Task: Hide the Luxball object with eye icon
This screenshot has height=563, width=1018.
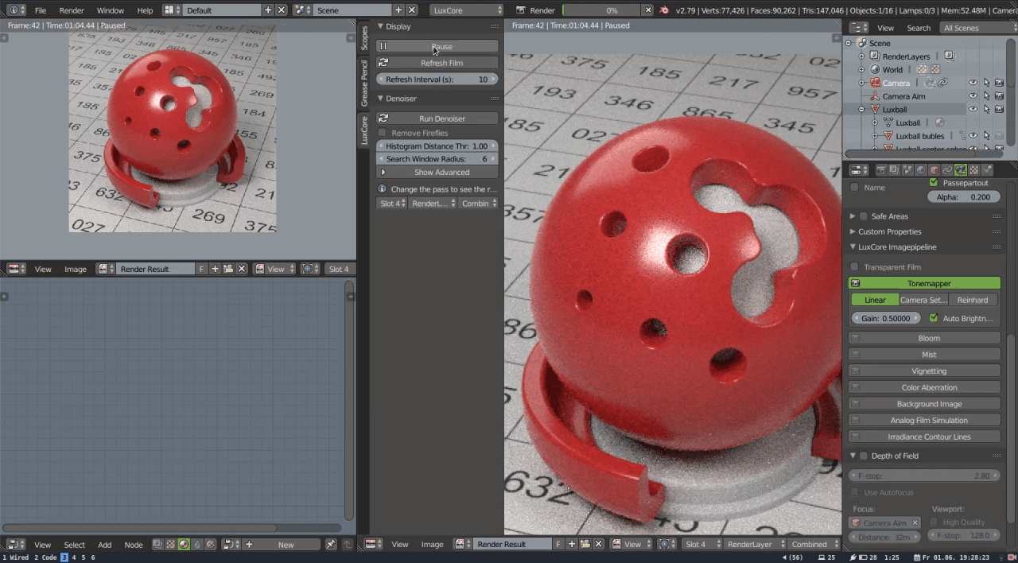Action: [x=973, y=110]
